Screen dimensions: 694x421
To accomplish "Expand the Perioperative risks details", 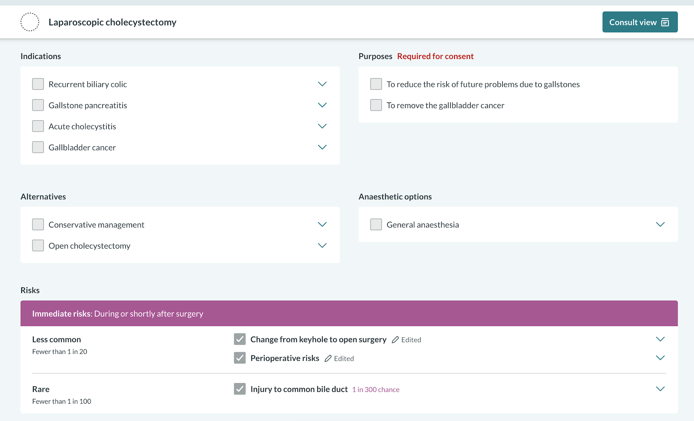I will (x=660, y=358).
